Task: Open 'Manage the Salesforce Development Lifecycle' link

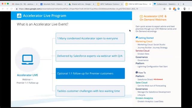Action: pyautogui.click(x=154, y=93)
